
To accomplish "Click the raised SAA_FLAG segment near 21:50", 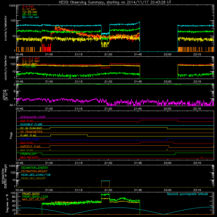I will pos(157,142).
